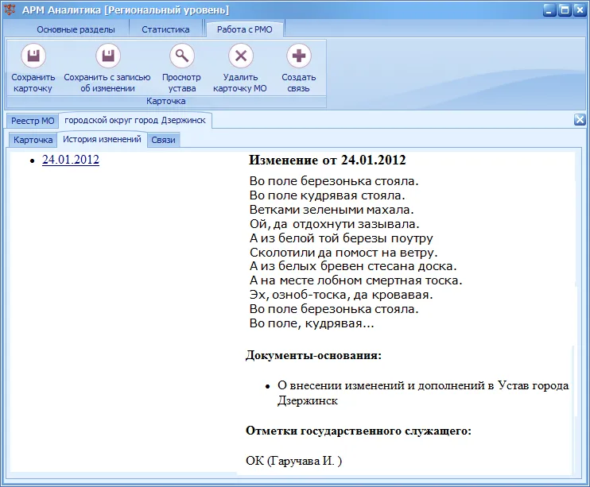The width and height of the screenshot is (590, 487).
Task: Switch to the Реестр МО tab
Action: (x=33, y=121)
